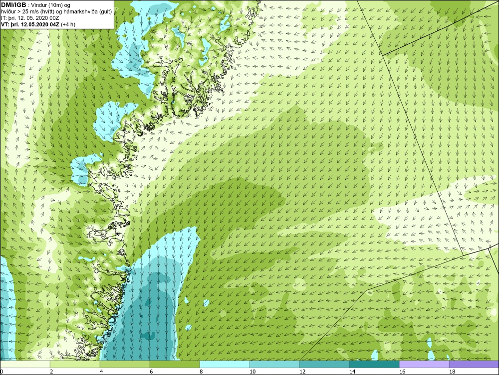This screenshot has width=499, height=375.
Task: Click the legend label '8'
Action: pyautogui.click(x=201, y=372)
